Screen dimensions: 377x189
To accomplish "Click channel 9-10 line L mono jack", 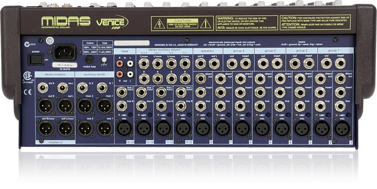I will [181, 92].
